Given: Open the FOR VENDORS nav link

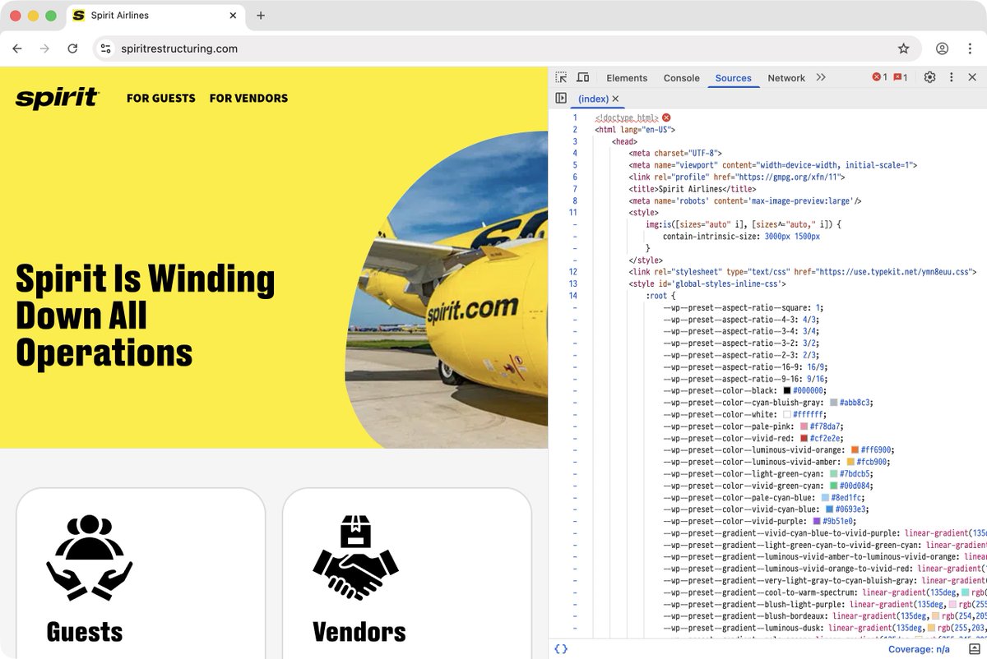Looking at the screenshot, I should tap(248, 98).
